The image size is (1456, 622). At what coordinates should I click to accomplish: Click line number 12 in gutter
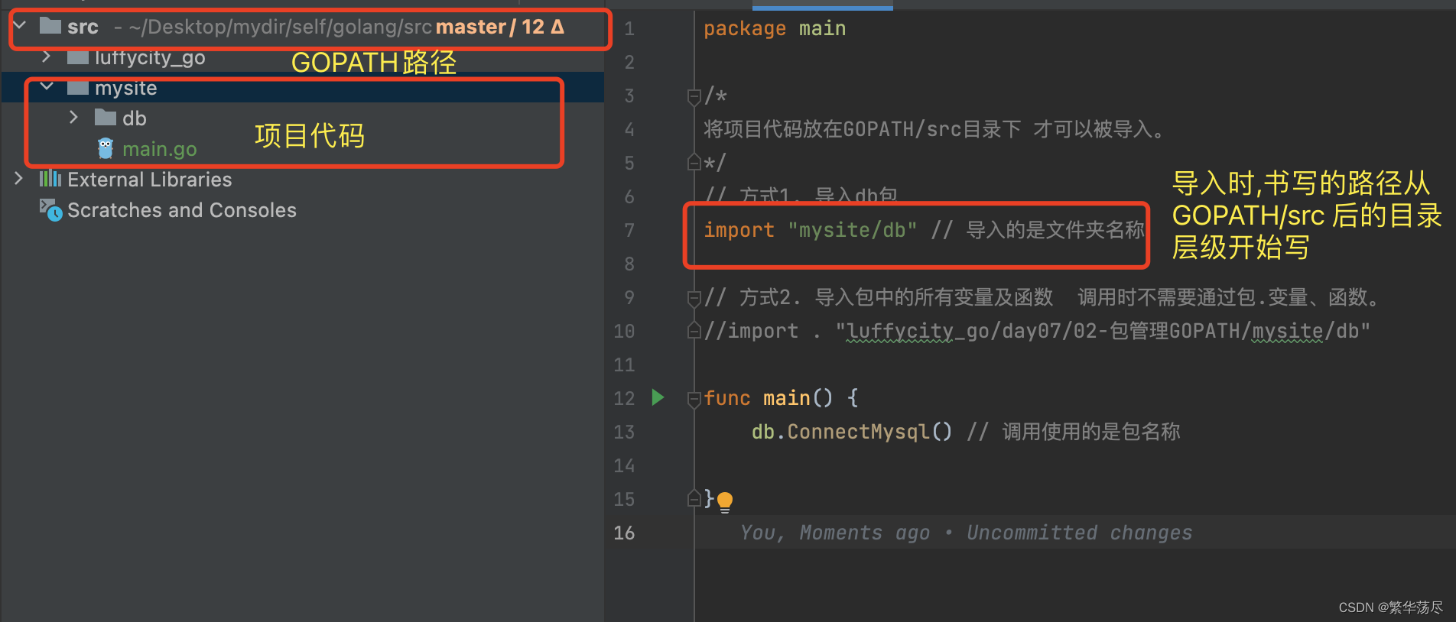coord(624,398)
